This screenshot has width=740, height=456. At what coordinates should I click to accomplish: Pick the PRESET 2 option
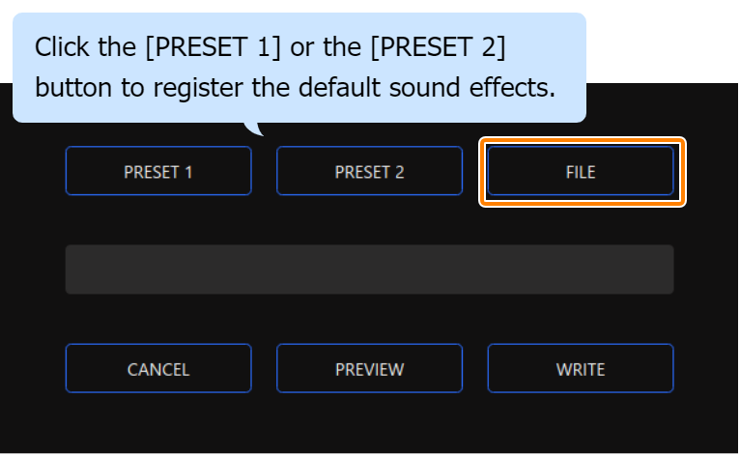click(369, 172)
